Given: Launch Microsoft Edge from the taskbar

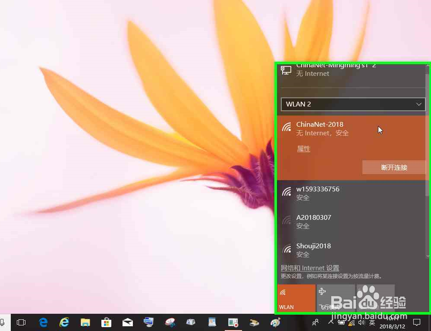Looking at the screenshot, I should point(43,322).
